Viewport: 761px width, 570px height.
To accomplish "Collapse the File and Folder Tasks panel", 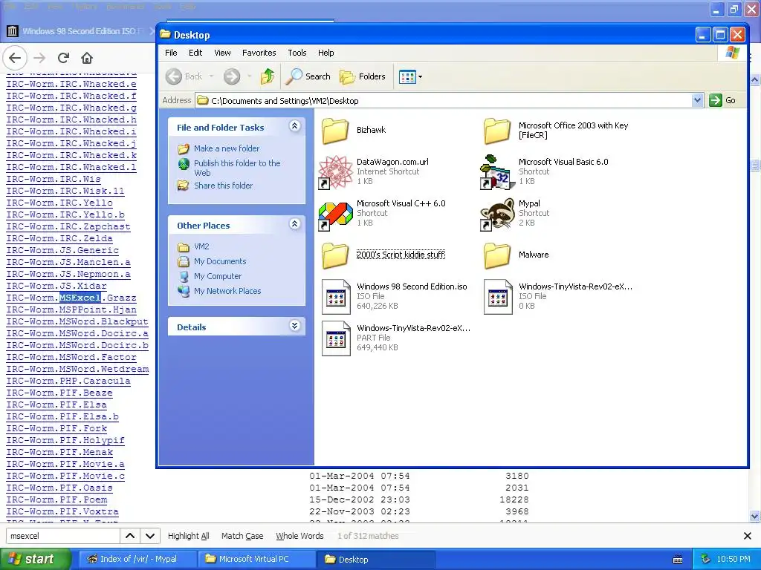I will pyautogui.click(x=294, y=126).
